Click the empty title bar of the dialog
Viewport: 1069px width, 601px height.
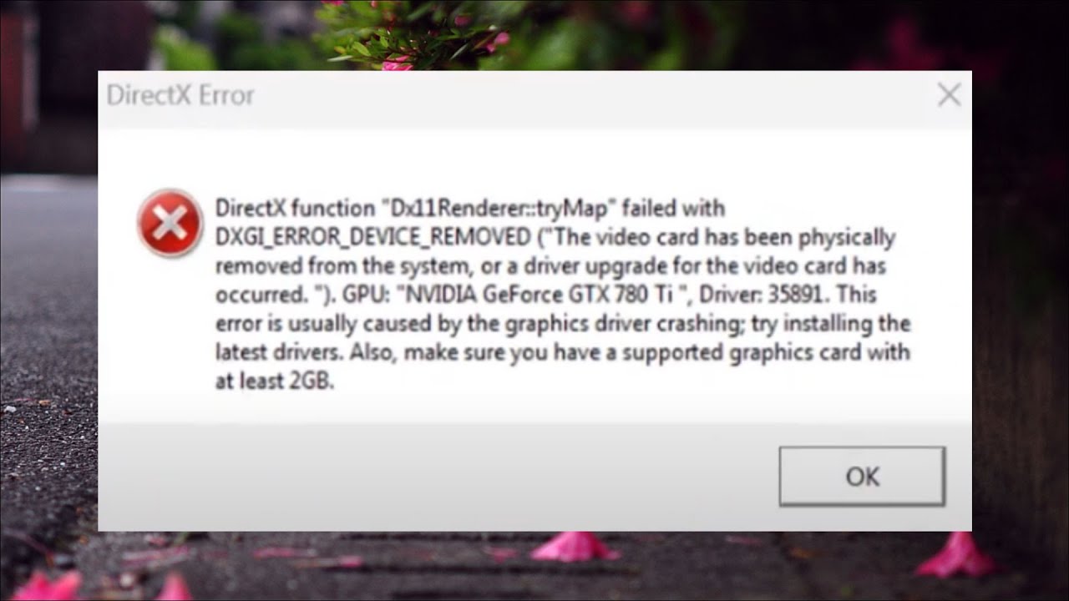point(585,95)
